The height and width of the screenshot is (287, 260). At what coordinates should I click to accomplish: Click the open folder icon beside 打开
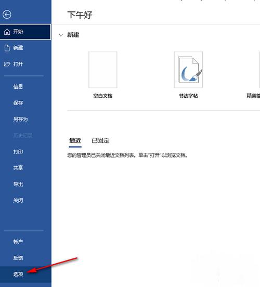click(x=7, y=64)
